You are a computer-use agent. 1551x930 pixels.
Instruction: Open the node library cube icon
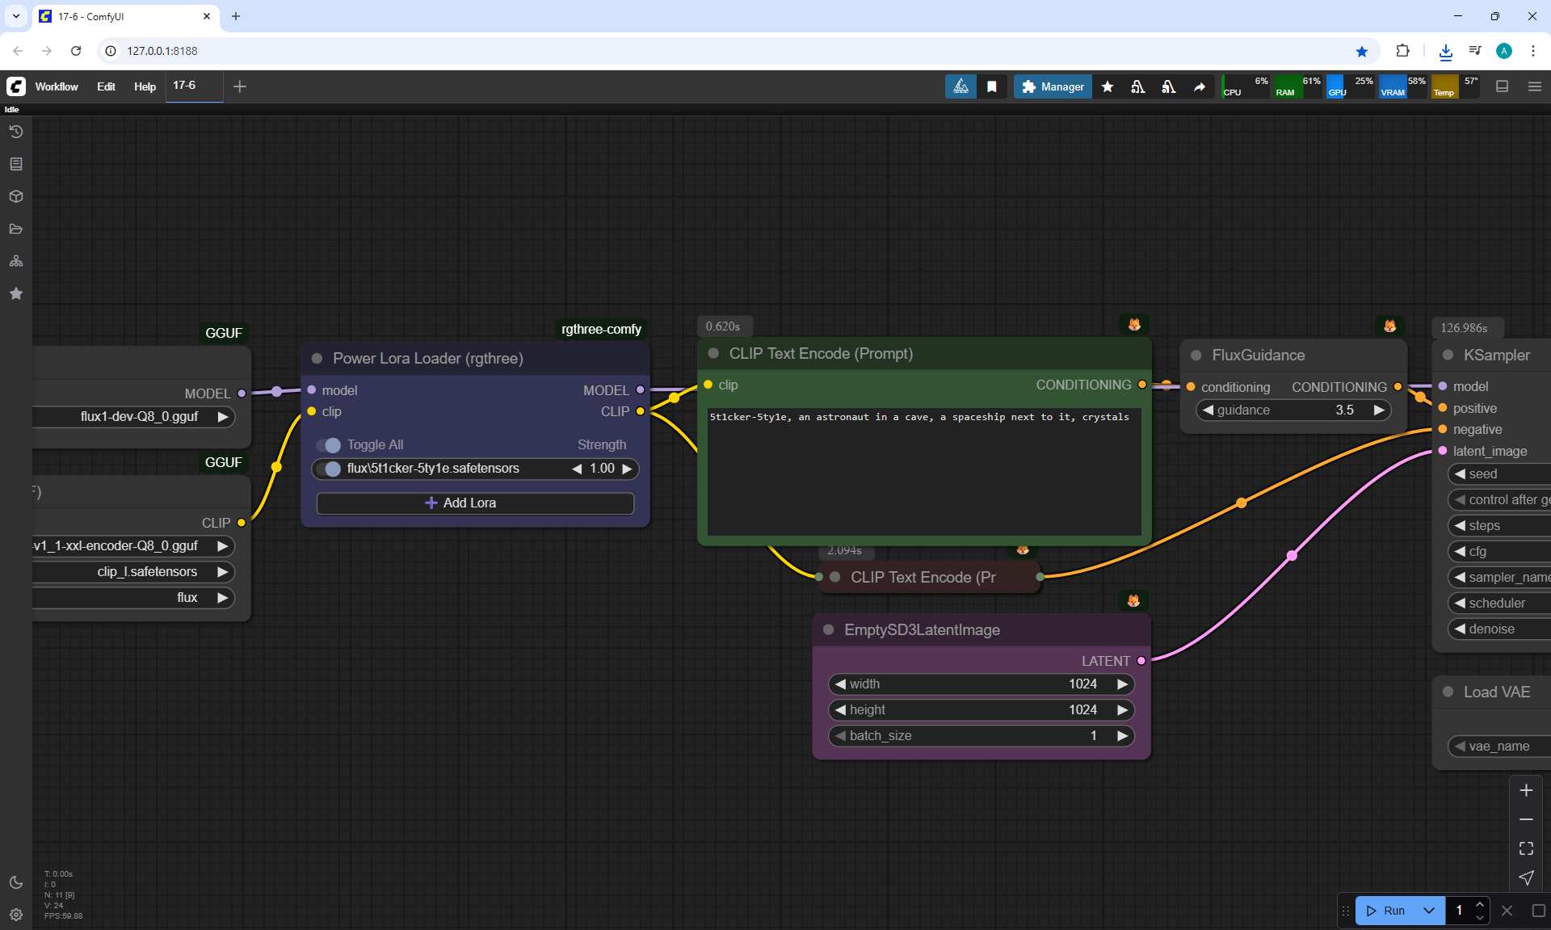[x=15, y=196]
